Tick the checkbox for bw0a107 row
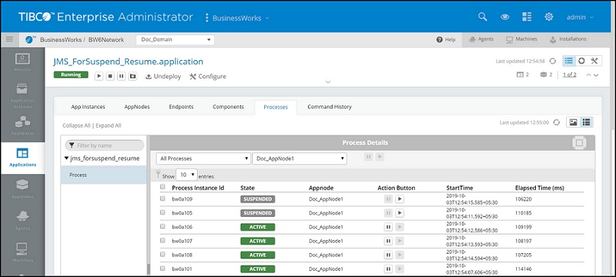This screenshot has width=616, height=277. coord(163,240)
